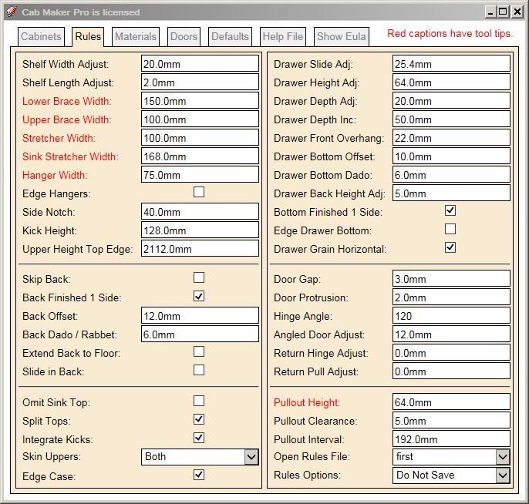Select the Hinge Angle field
The width and height of the screenshot is (529, 504).
[x=451, y=316]
